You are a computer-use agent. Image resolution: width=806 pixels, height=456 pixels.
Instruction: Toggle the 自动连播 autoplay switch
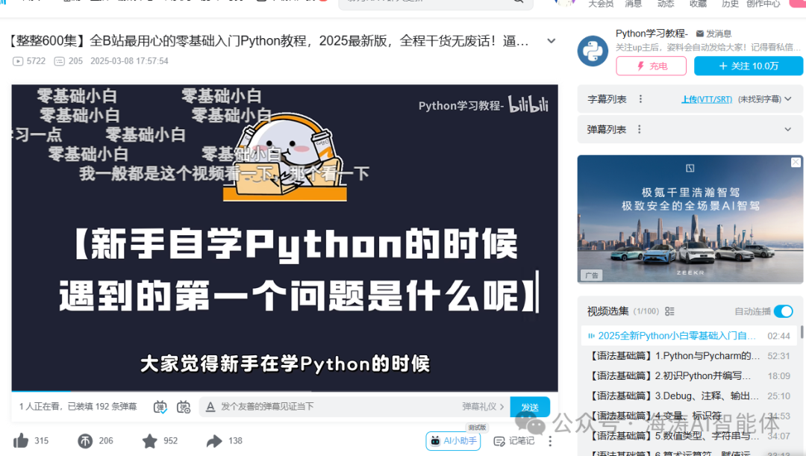(784, 311)
